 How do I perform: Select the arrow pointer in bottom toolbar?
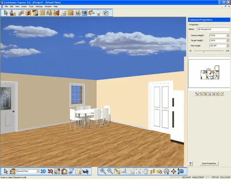coord(6,171)
